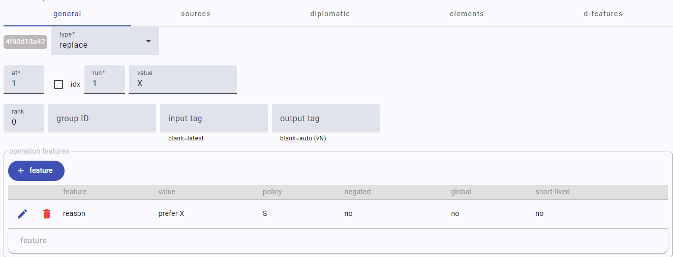Open the diplomatic tab
Screen dimensions: 673x257
point(330,14)
